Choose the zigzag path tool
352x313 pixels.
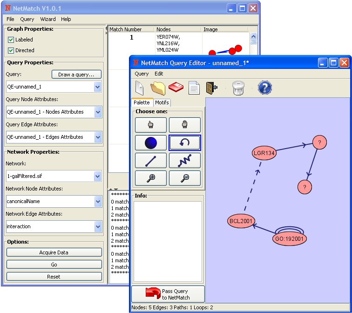point(184,161)
